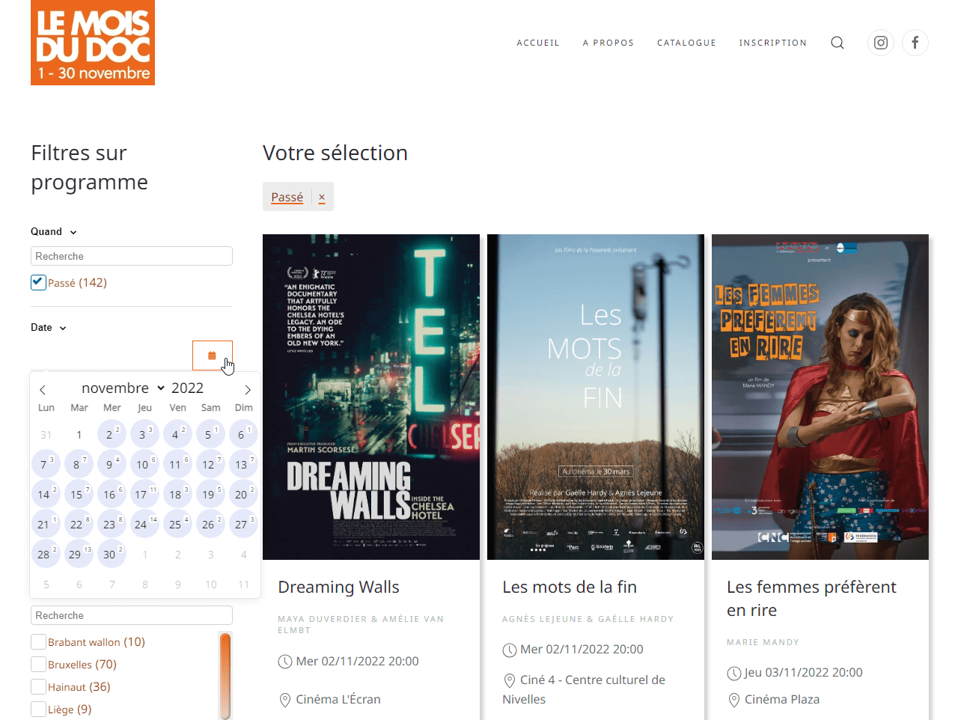This screenshot has width=958, height=720.
Task: Go to next month in calendar
Action: point(248,389)
